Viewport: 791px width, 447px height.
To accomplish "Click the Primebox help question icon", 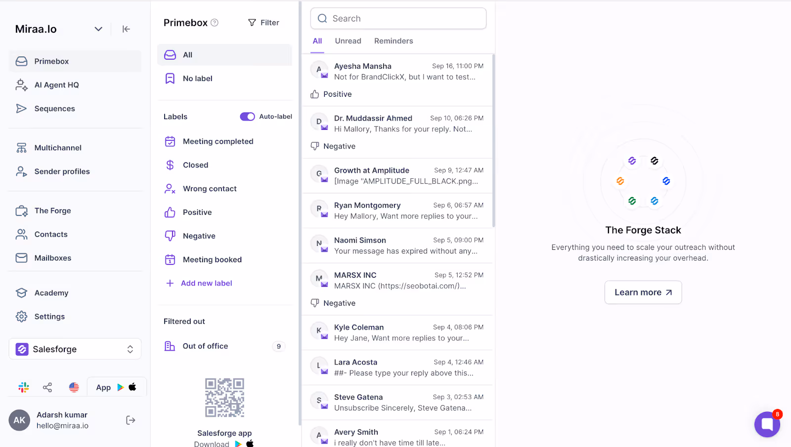I will [x=215, y=23].
